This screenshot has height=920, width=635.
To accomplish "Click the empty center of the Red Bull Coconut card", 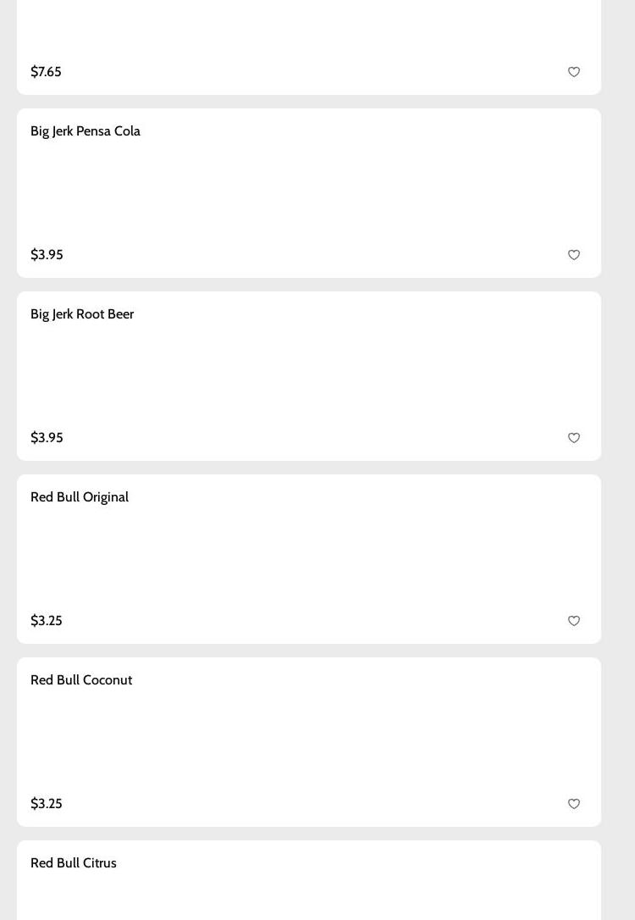I will click(x=309, y=742).
